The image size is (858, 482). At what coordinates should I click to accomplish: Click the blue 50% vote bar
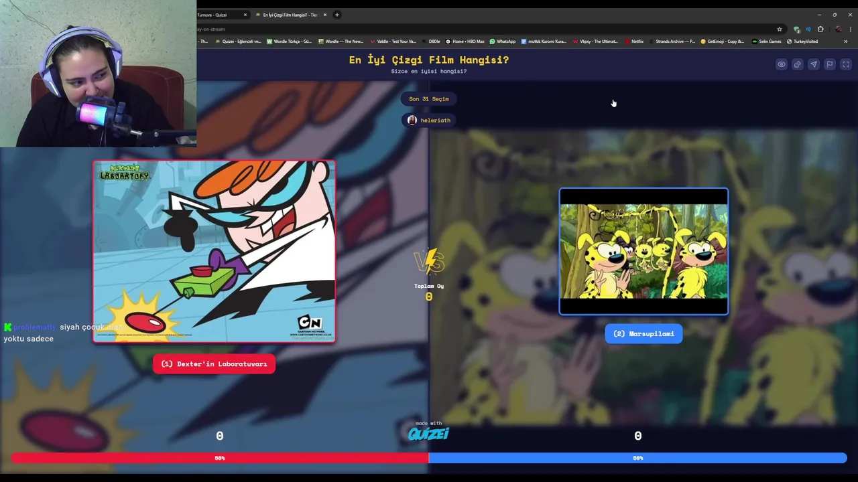point(637,458)
